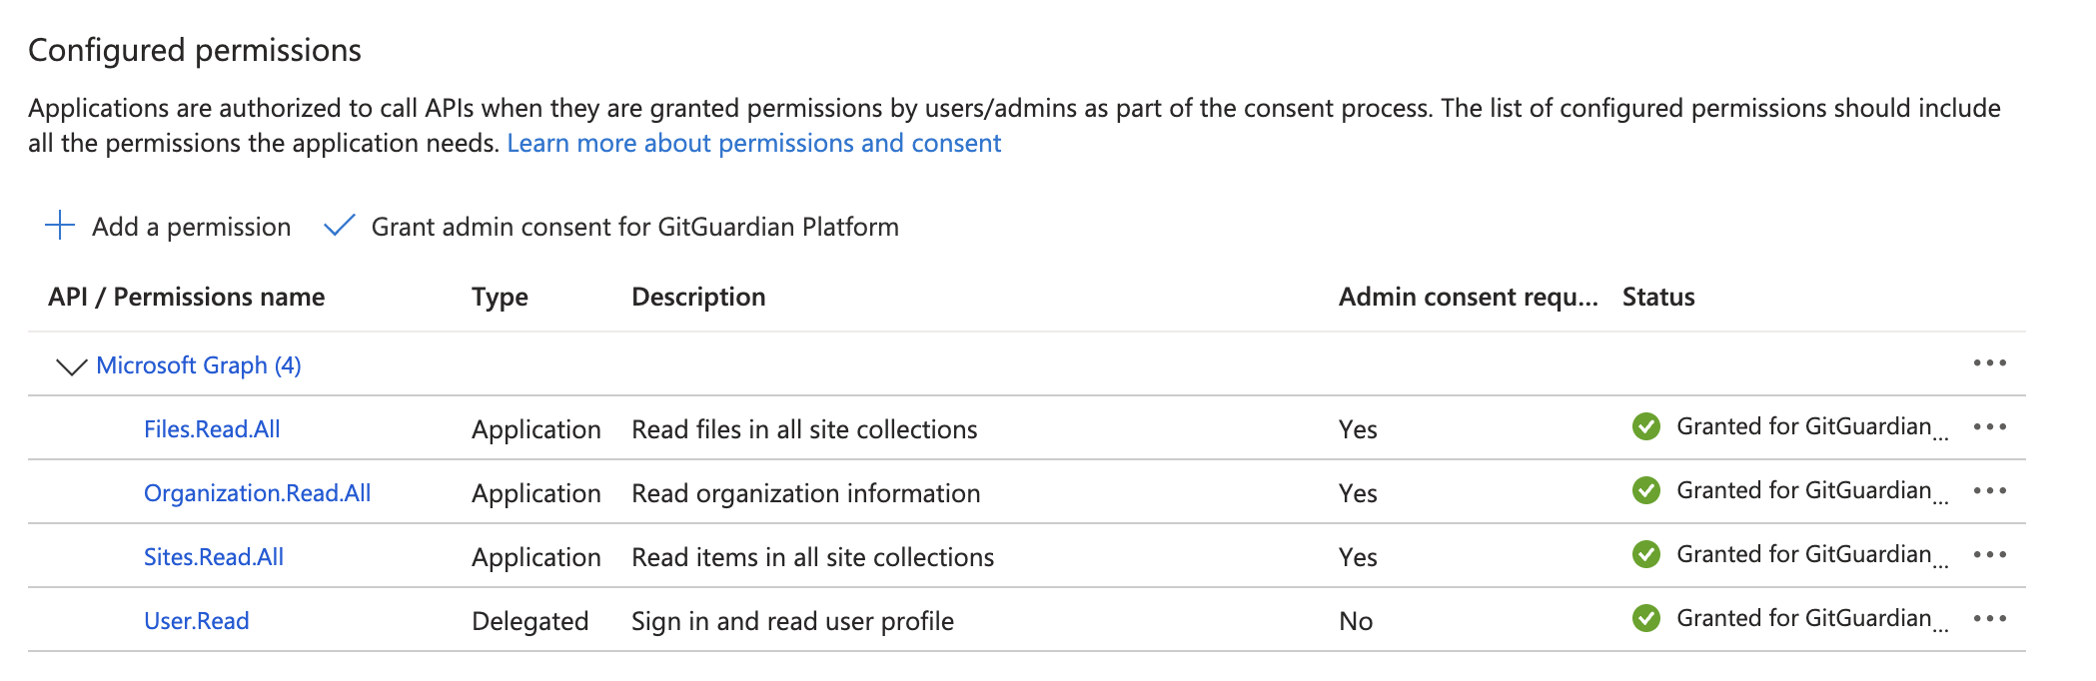The image size is (2096, 681).
Task: Click 'Yes' admin consent value for Organization.Read.All
Action: point(1358,493)
